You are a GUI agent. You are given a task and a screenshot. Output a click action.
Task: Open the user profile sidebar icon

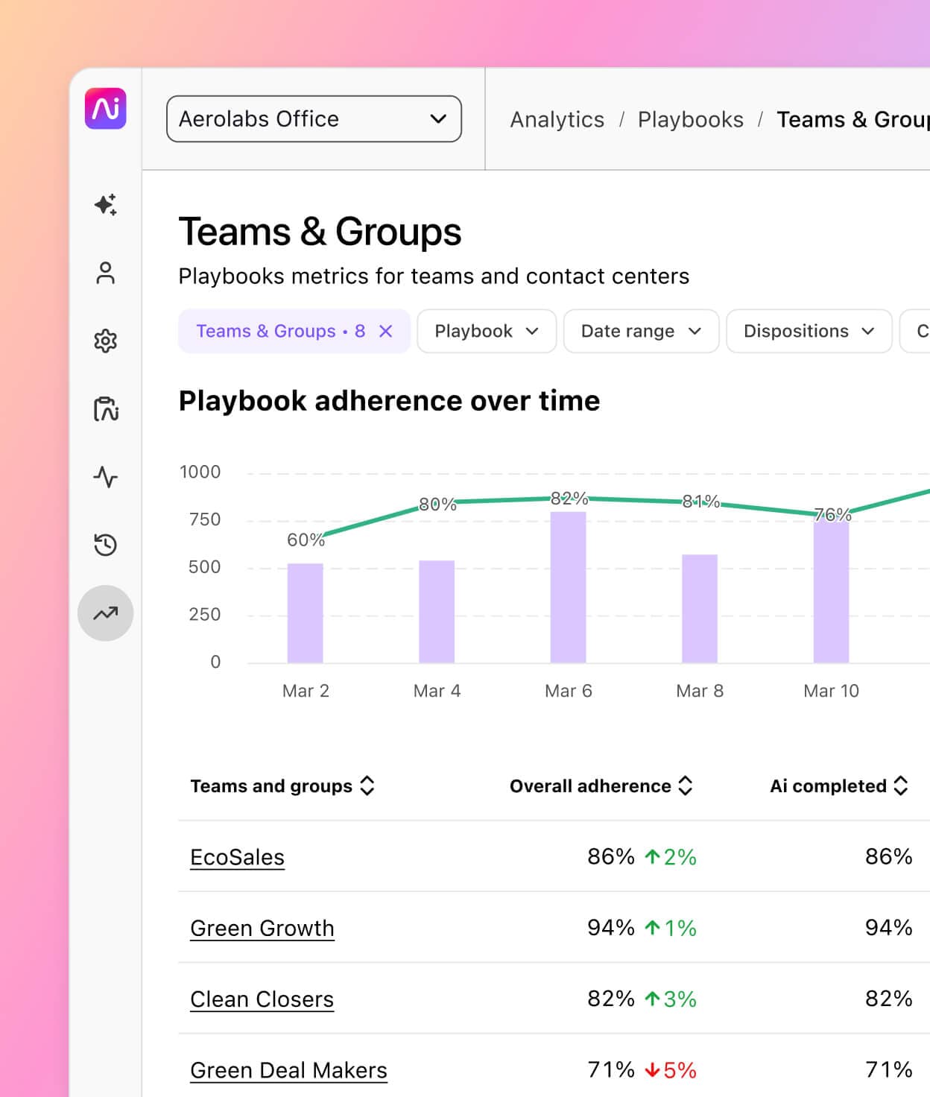click(x=105, y=273)
